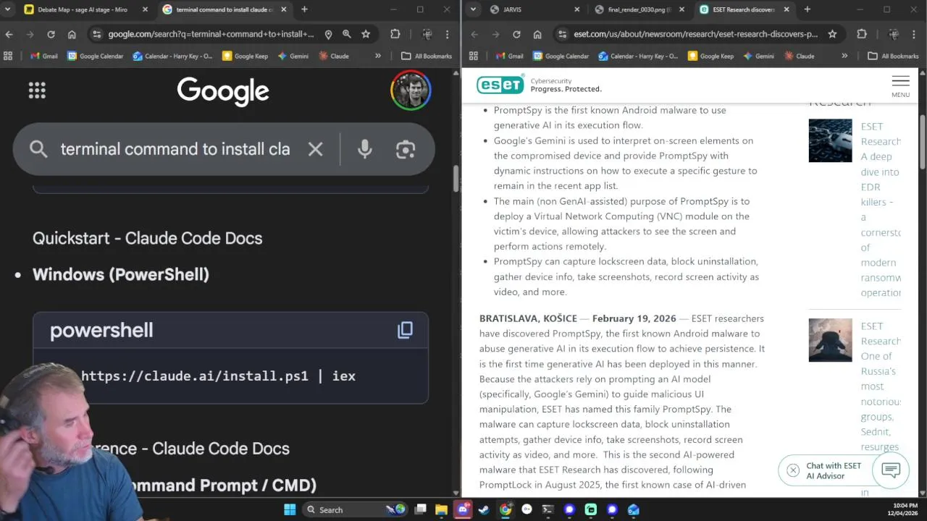View site information for eset.com
This screenshot has height=521, width=927.
coord(562,34)
